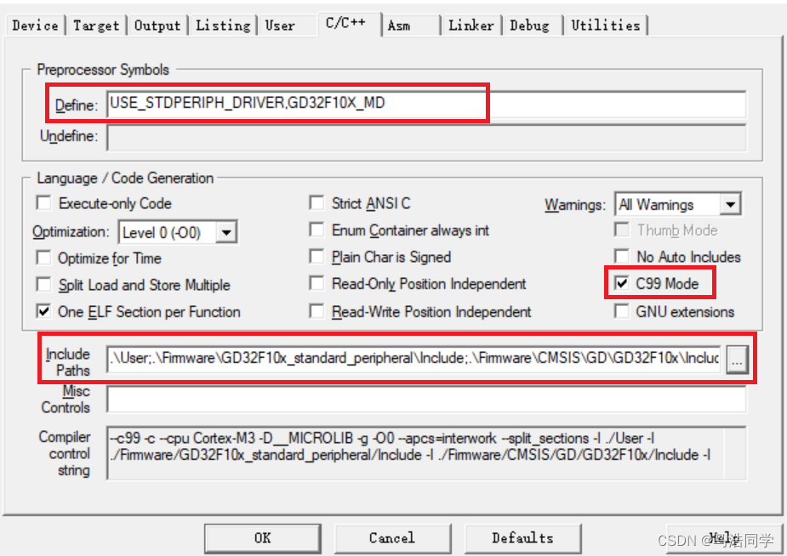
Task: Enable Execute-only Code checkbox
Action: [x=43, y=203]
